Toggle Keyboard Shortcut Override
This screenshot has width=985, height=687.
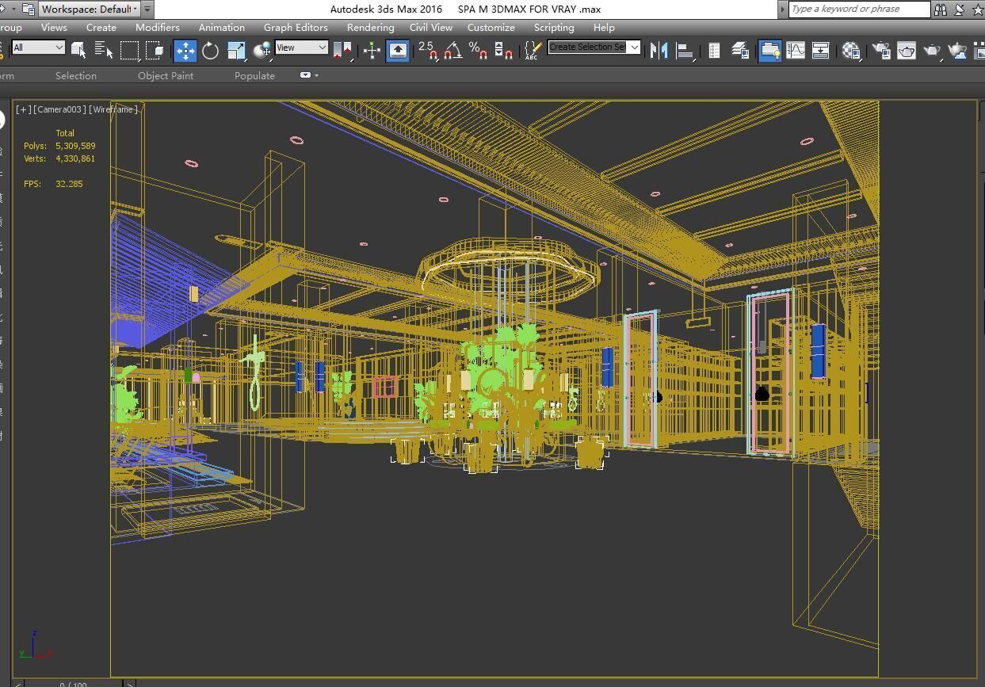(x=398, y=50)
